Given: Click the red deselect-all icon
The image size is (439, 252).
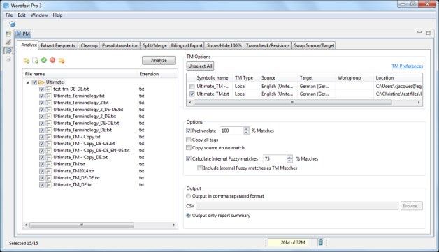Looking at the screenshot, I should [52, 60].
